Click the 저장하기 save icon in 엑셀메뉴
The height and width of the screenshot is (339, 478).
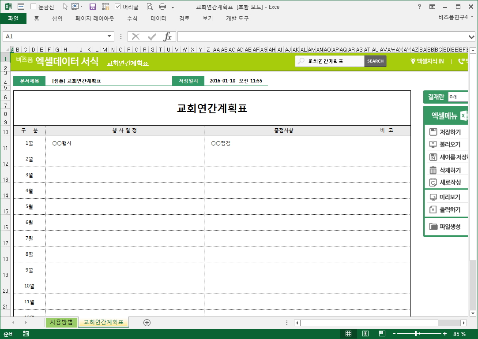click(x=433, y=132)
